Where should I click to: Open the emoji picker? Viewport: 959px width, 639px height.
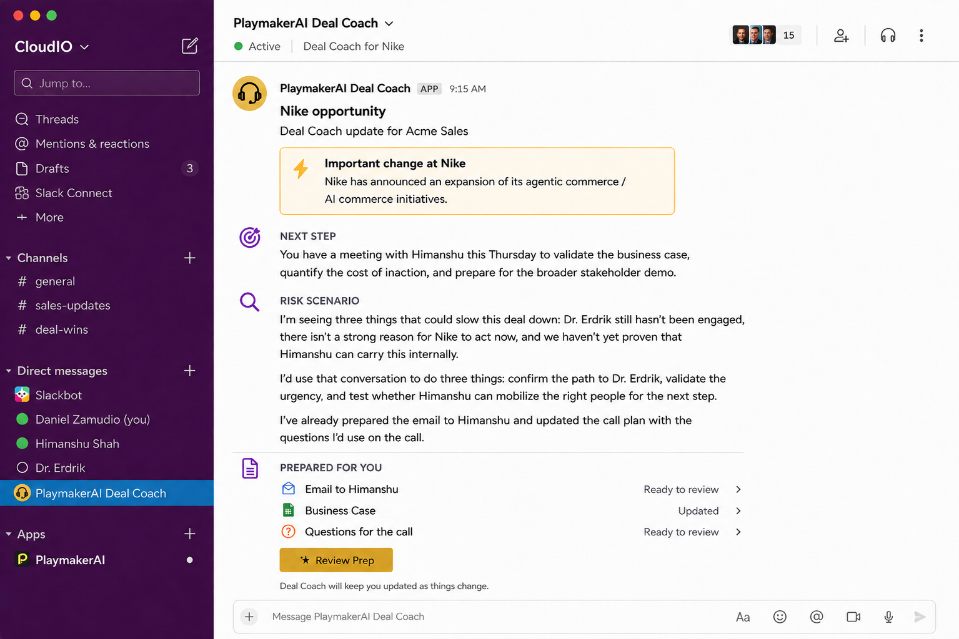point(780,617)
